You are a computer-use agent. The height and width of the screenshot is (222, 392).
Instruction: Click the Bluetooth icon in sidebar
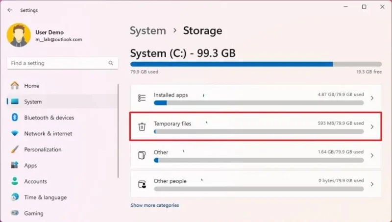coord(15,117)
